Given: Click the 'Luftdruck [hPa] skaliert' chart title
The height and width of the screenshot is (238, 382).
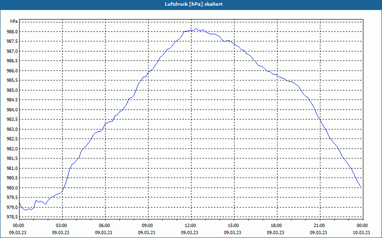Looking at the screenshot, I should click(x=194, y=4).
